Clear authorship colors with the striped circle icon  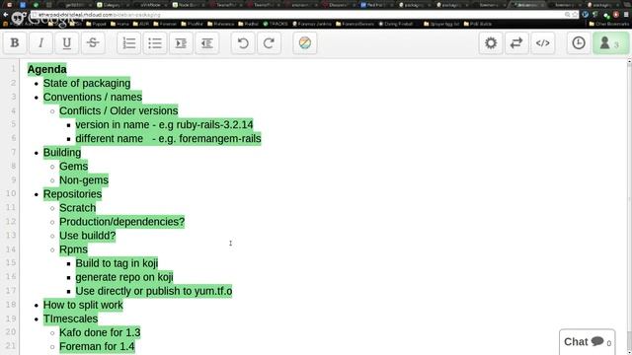tap(305, 43)
